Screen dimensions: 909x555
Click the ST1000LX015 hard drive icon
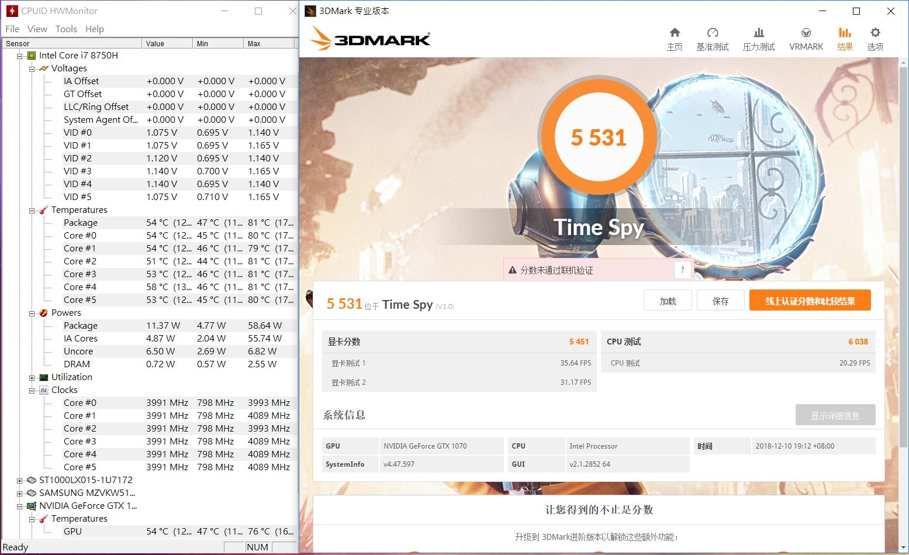[32, 480]
